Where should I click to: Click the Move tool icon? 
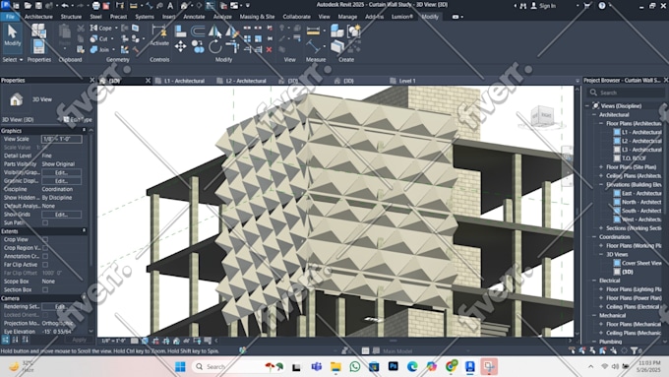[x=180, y=46]
